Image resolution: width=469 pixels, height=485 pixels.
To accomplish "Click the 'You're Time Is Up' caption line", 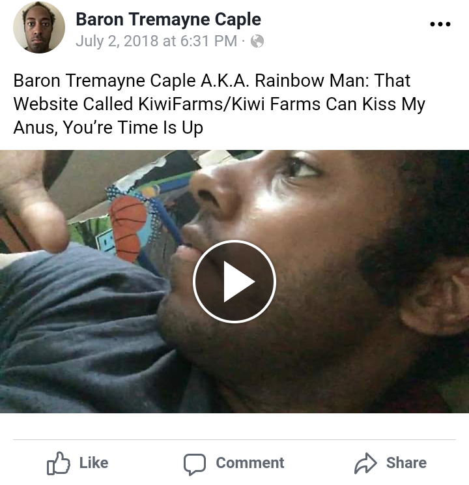I will [108, 127].
